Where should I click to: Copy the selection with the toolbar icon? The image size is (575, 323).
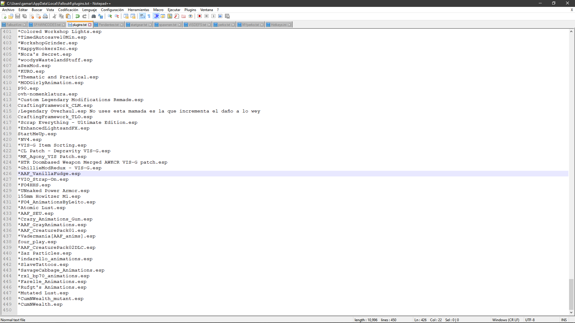(61, 16)
